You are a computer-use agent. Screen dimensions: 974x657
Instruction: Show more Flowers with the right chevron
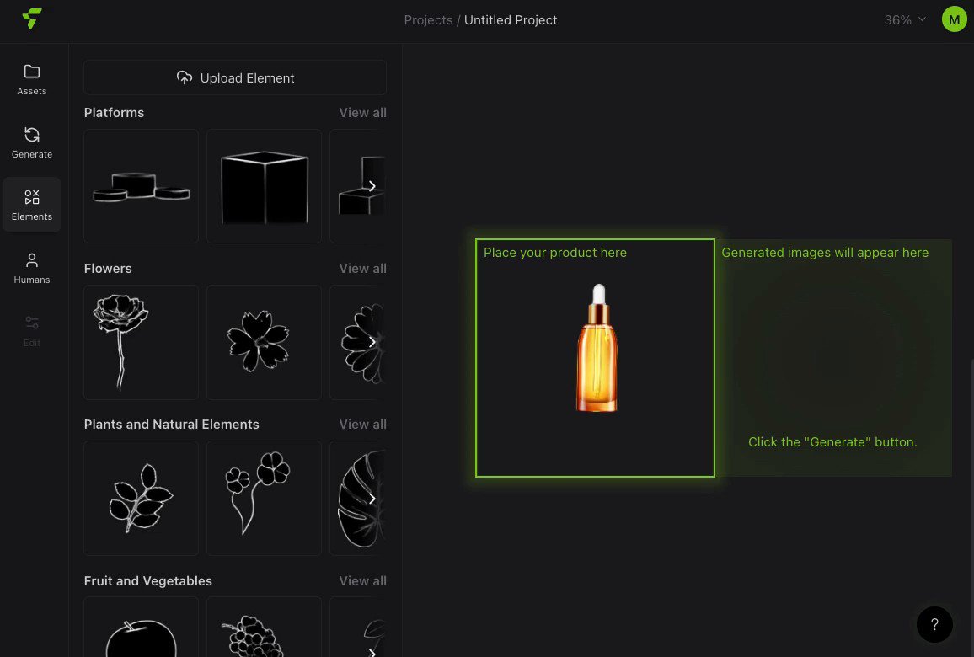372,342
